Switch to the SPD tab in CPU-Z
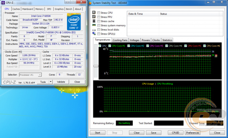228x138 pixels. point(49,9)
